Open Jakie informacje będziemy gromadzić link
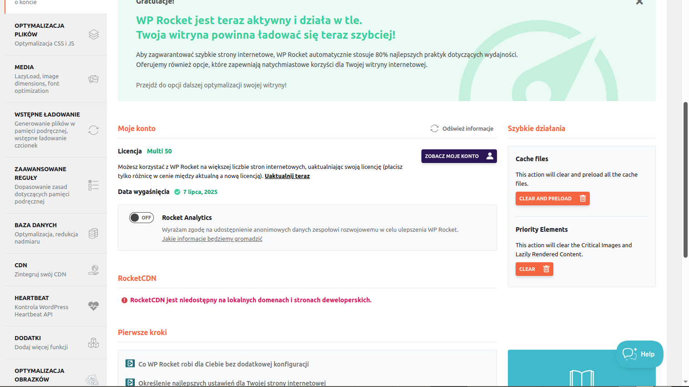689x387 pixels. [212, 239]
